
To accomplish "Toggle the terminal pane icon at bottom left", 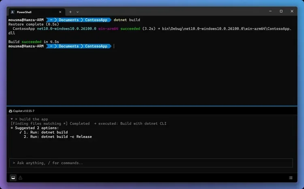I will [13, 178].
